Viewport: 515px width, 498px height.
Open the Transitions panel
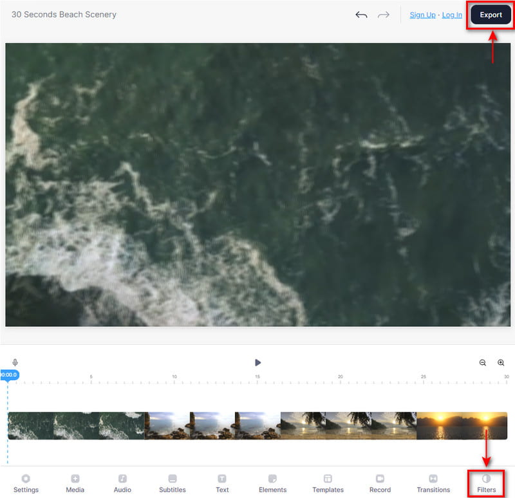click(x=433, y=483)
